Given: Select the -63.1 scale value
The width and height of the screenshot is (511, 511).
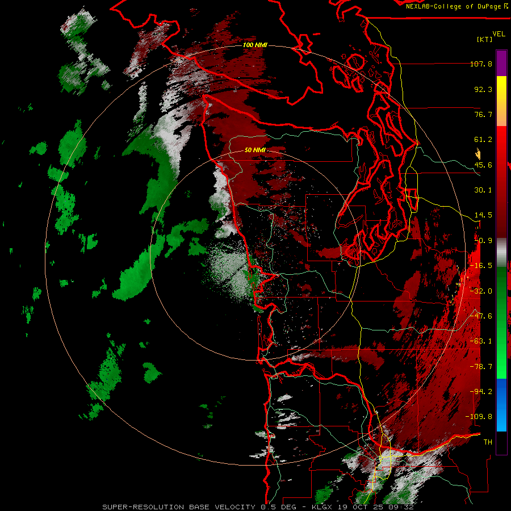Looking at the screenshot, I should [x=481, y=341].
